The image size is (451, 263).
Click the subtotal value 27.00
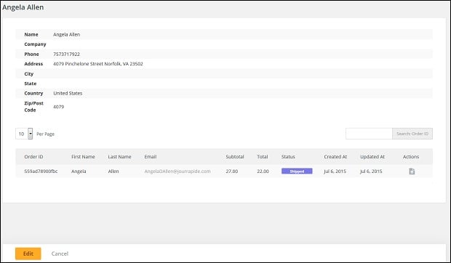pyautogui.click(x=232, y=171)
